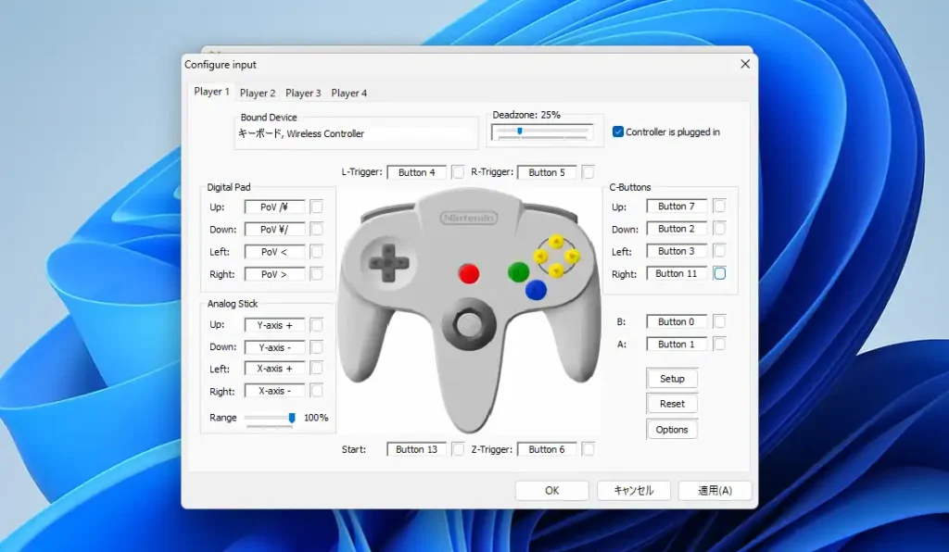The height and width of the screenshot is (552, 949).
Task: Click the red B button on the controller graphic
Action: [469, 273]
